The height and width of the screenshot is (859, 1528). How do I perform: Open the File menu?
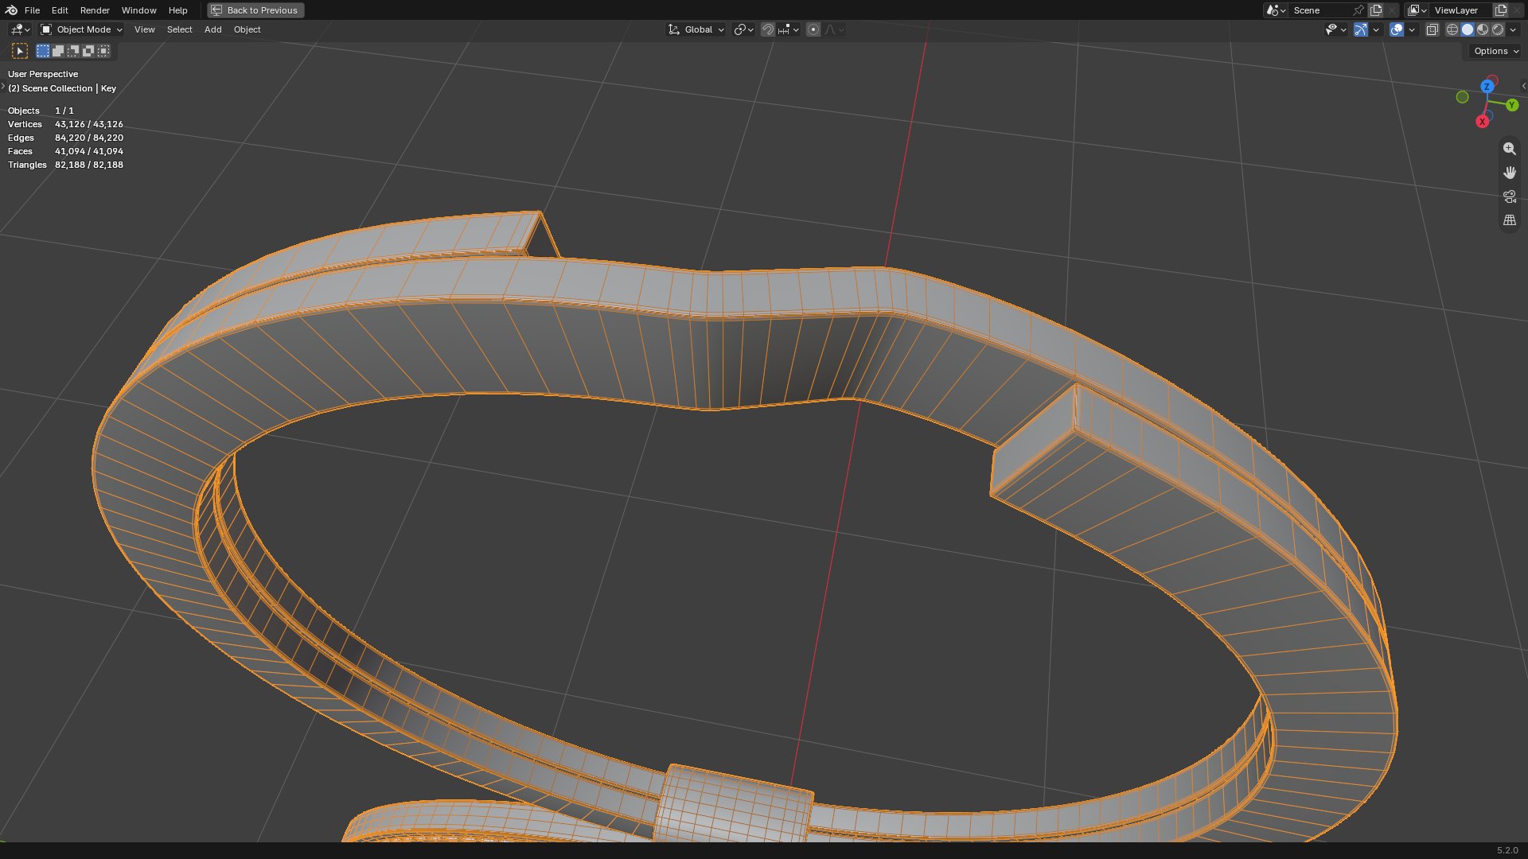32,10
